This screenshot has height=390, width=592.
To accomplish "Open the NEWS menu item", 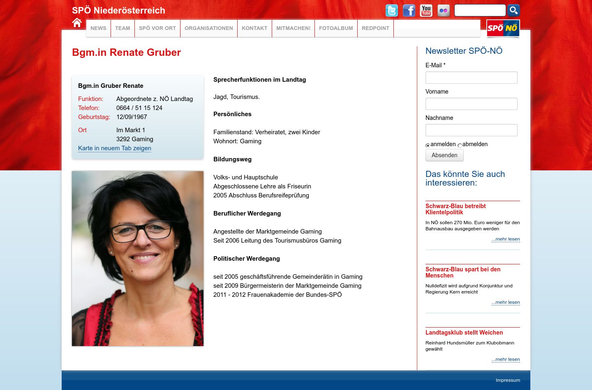I will tap(98, 28).
